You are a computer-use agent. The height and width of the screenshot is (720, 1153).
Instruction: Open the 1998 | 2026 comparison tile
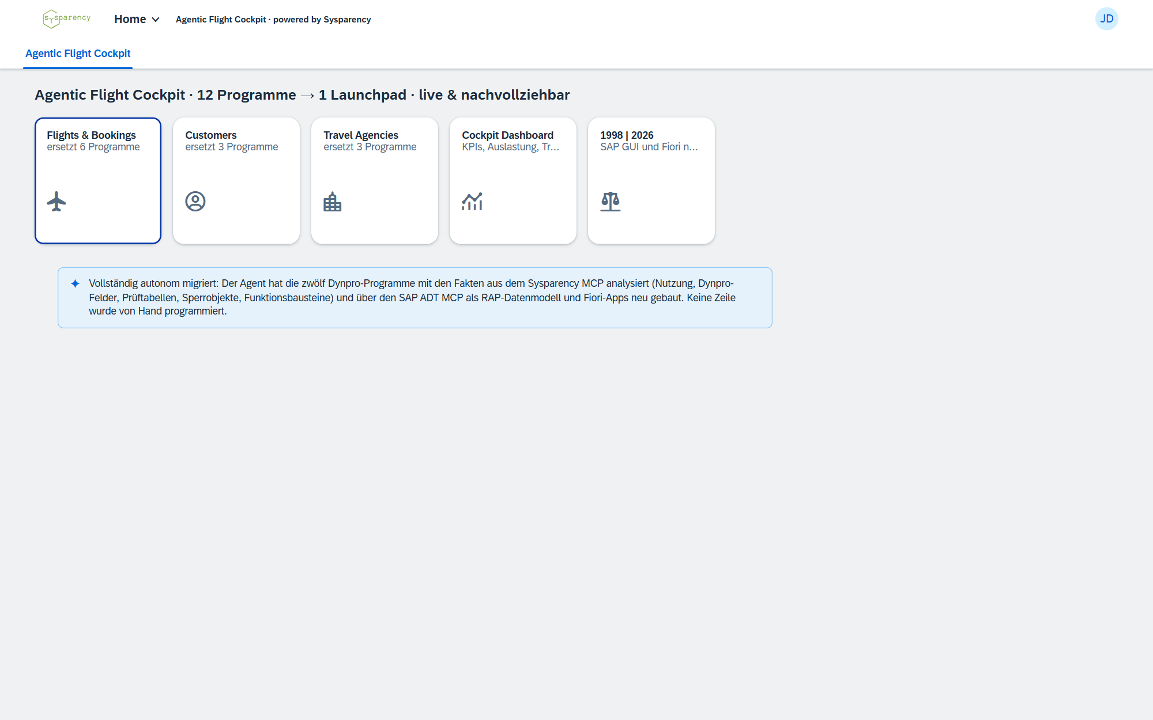pyautogui.click(x=651, y=181)
